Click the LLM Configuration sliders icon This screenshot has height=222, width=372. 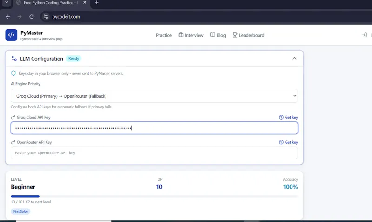point(14,59)
